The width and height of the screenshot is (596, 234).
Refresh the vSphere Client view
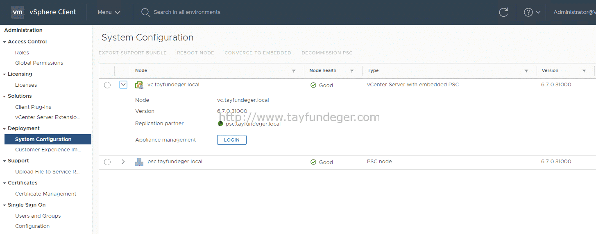[503, 12]
